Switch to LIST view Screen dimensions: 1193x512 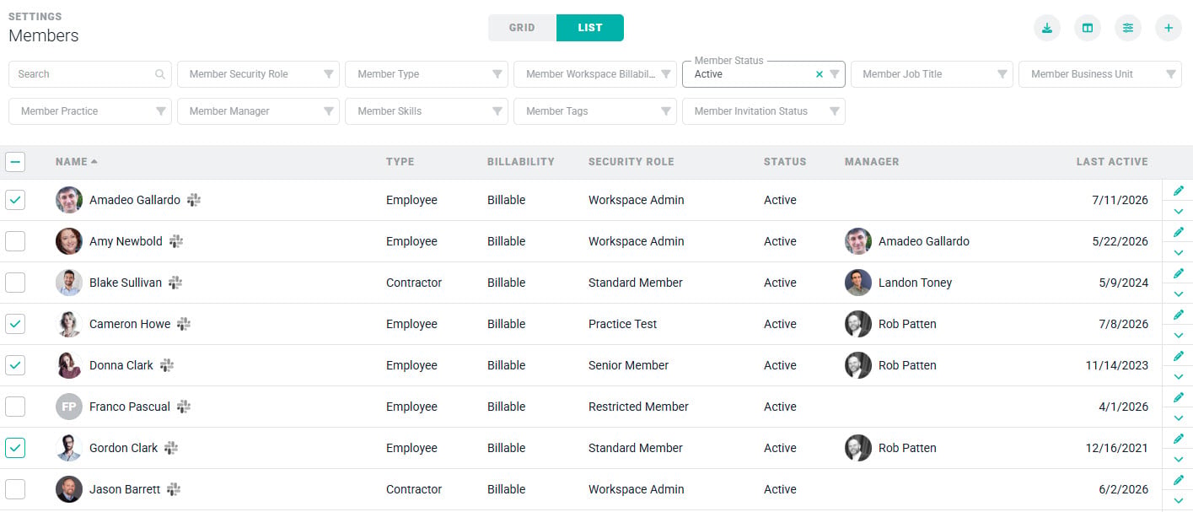(x=590, y=28)
